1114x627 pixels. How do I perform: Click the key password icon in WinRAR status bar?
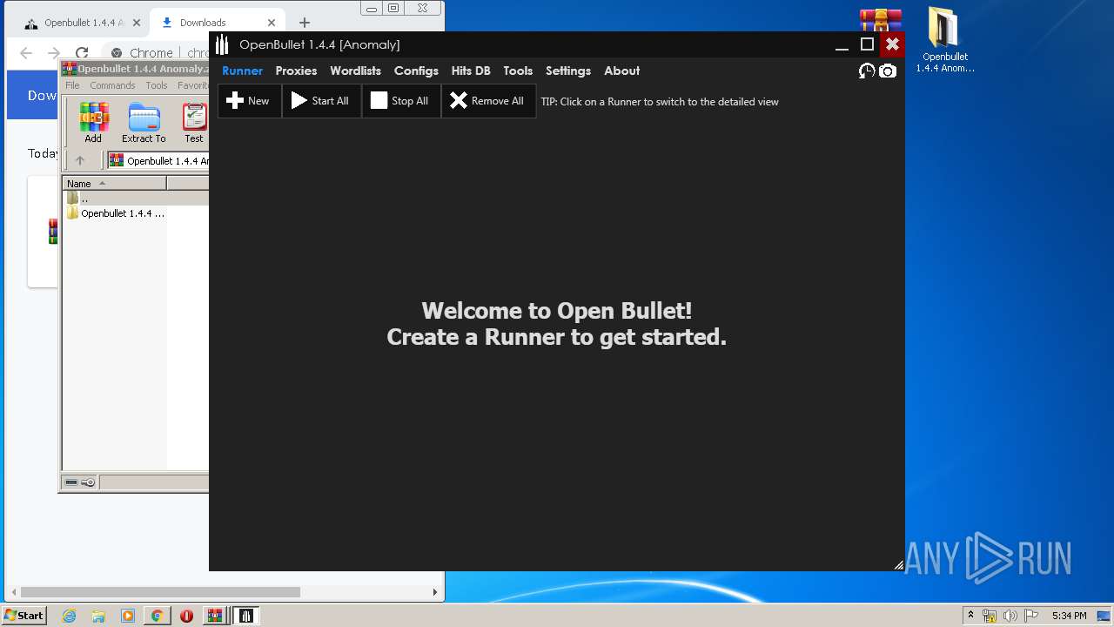coord(88,482)
